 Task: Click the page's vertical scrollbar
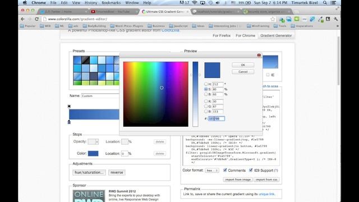(x=338, y=61)
